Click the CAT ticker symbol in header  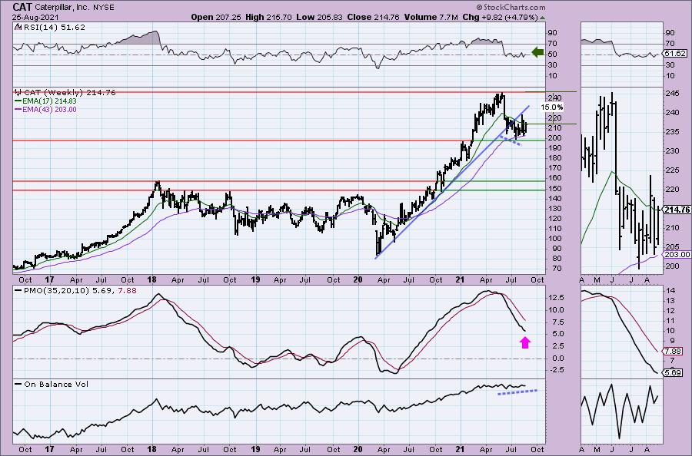22,7
